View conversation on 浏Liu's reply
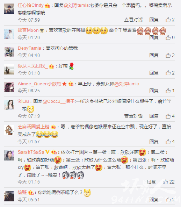This screenshot has width=184, height=207. click(x=133, y=116)
